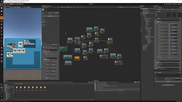Open the GameObject menu

coord(11,2)
